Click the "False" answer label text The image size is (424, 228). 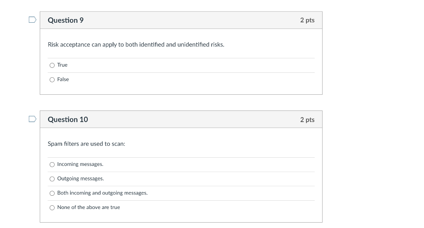63,79
